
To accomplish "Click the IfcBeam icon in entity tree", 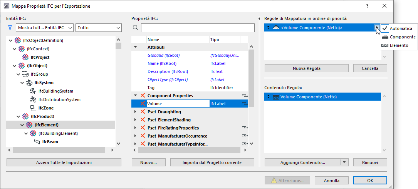I will point(37,142).
